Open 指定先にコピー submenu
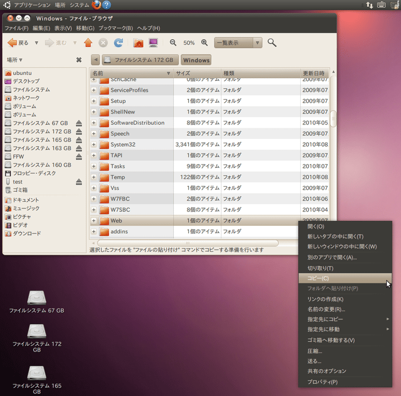Viewport: 401px width, 396px height. [345, 319]
